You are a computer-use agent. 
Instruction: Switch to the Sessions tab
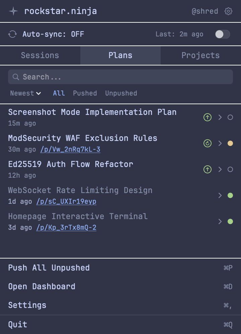click(40, 55)
